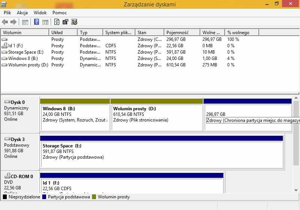
Task: Sort by the Pojemność column header
Action: click(x=182, y=33)
